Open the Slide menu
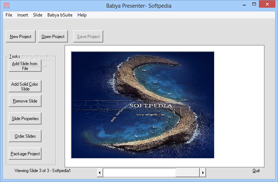 click(x=37, y=15)
